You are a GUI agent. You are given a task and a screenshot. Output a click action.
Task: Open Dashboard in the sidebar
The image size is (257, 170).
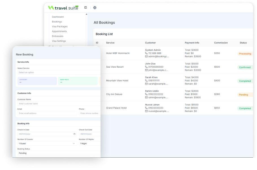click(58, 17)
